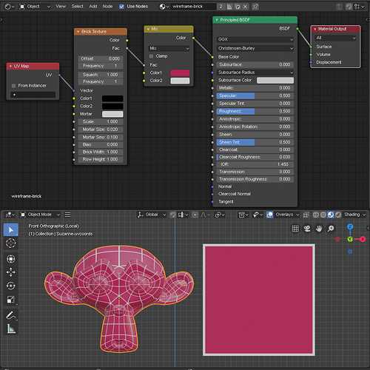Click the Brick Texture Mortar color swatch
This screenshot has width=370, height=370.
click(112, 114)
